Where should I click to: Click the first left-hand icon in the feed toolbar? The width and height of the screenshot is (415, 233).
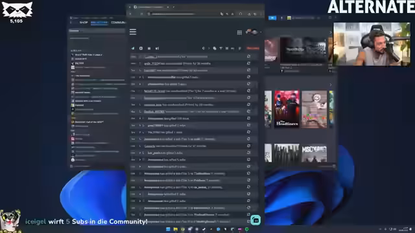[x=133, y=49]
